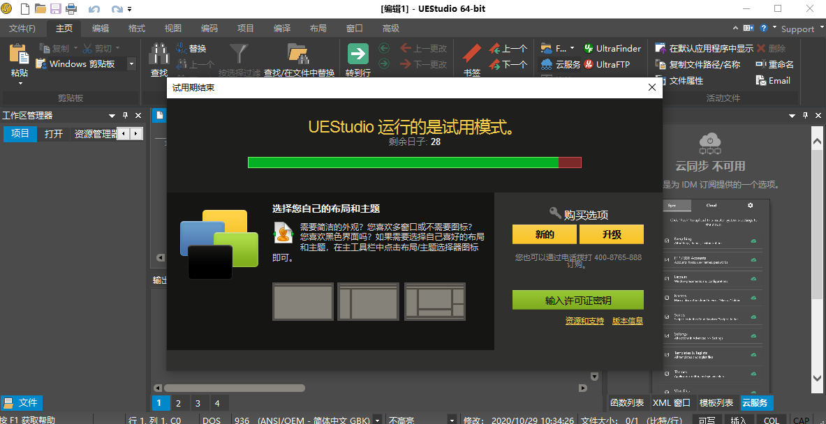Click the 升级 upgrade button
826x424 pixels.
(612, 234)
